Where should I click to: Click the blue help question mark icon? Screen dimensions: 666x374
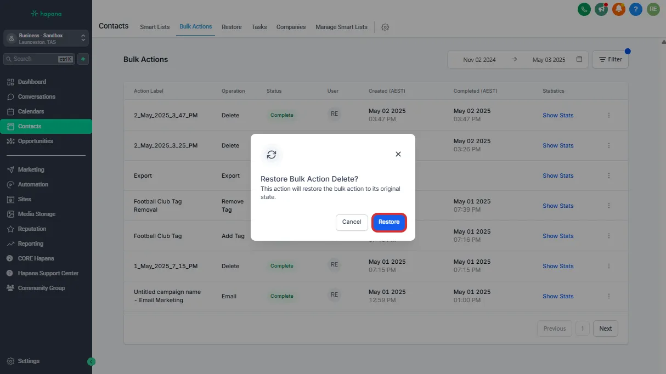636,9
